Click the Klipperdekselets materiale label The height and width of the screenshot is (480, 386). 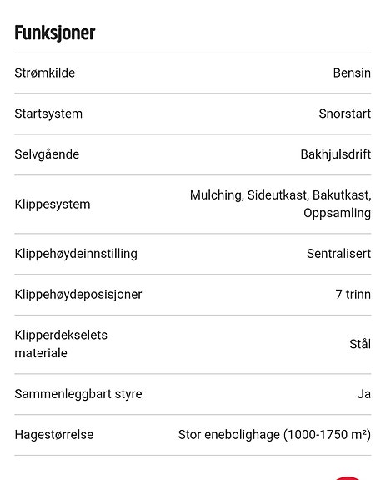(x=61, y=344)
